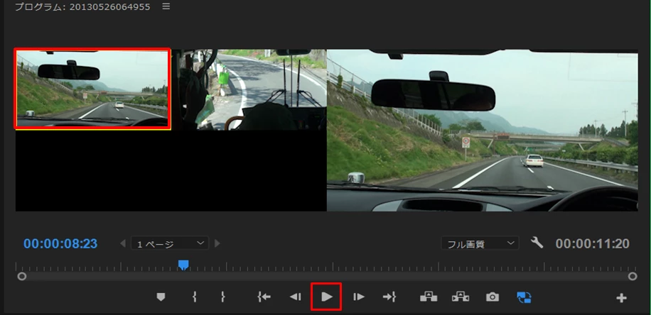Go to next multi-camera page arrow
This screenshot has height=315, width=651.
[x=217, y=243]
